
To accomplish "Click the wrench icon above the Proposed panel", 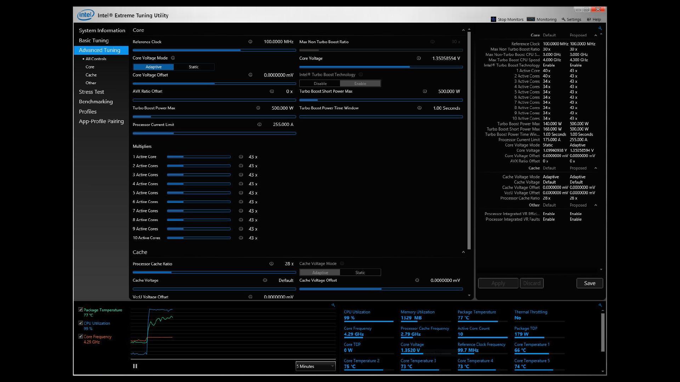I will point(600,28).
